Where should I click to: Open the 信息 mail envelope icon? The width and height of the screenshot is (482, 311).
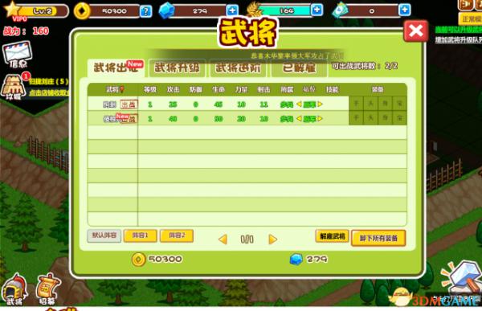(18, 55)
